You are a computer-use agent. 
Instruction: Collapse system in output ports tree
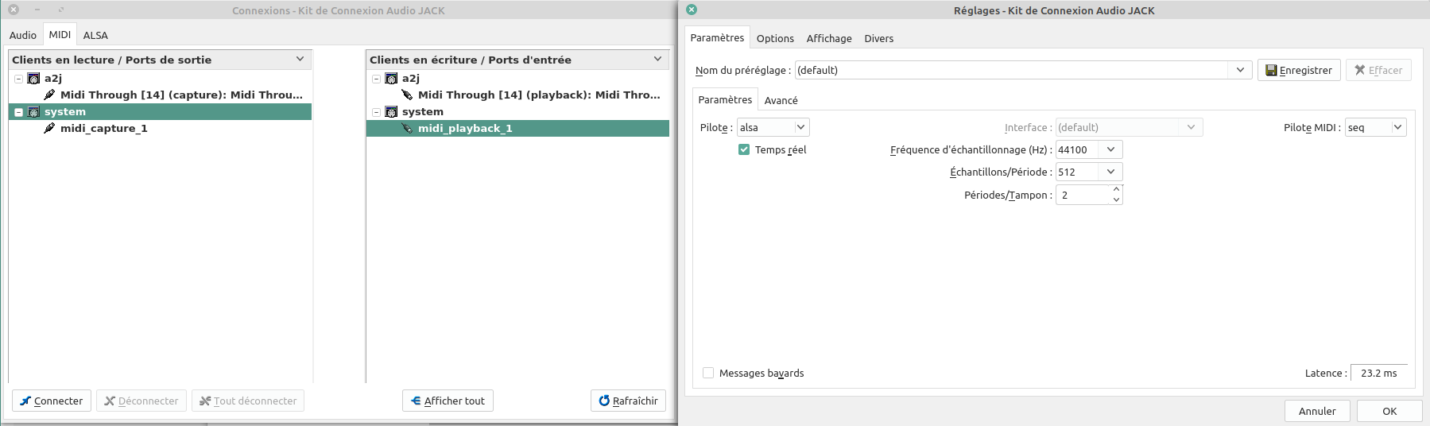(18, 112)
